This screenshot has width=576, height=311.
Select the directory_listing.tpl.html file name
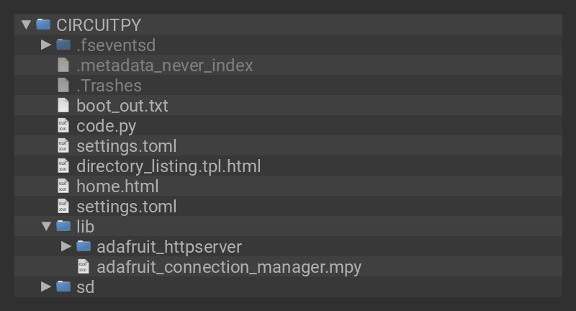pyautogui.click(x=168, y=166)
